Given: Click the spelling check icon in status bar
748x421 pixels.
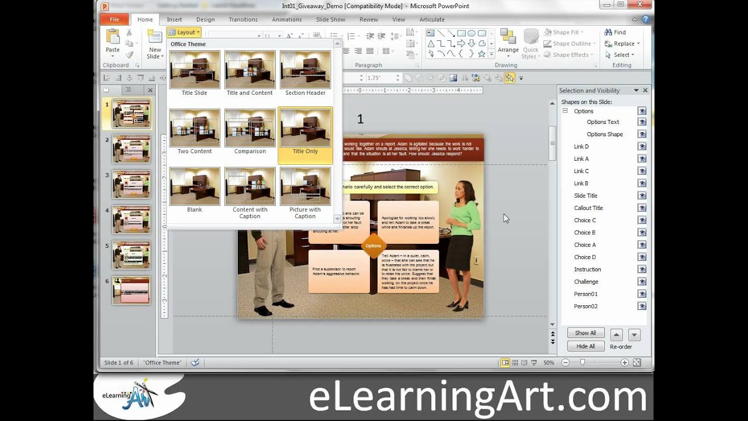Looking at the screenshot, I should [x=195, y=363].
